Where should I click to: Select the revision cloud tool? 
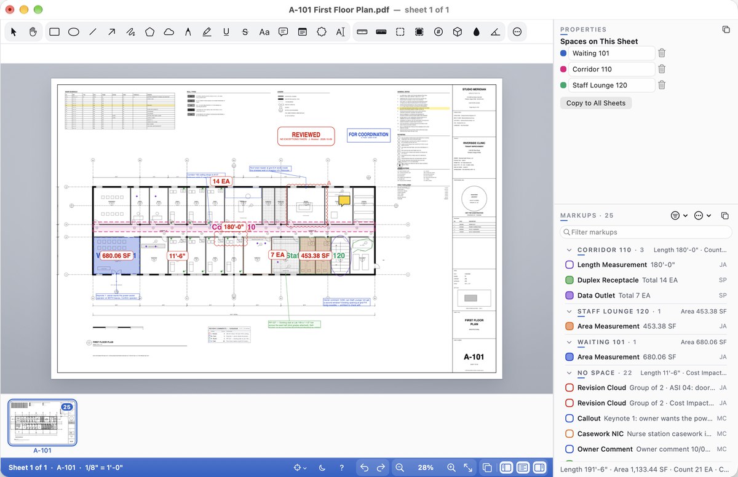click(169, 32)
